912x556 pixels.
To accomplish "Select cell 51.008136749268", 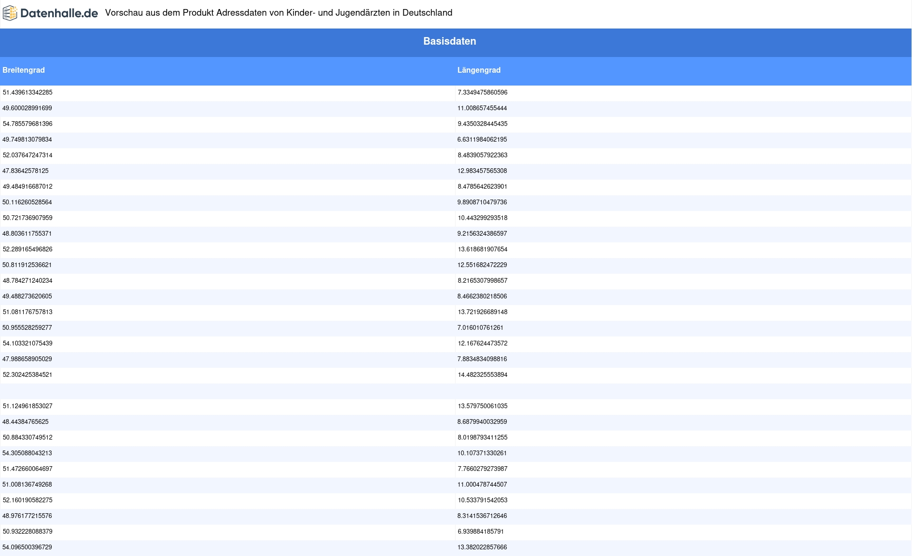I will (27, 485).
